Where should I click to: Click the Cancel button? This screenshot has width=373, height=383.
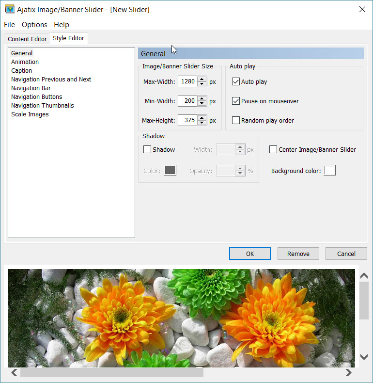(x=346, y=254)
